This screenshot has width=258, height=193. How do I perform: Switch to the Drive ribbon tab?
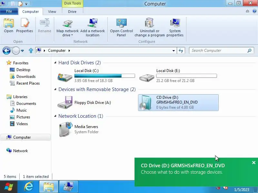click(x=72, y=12)
